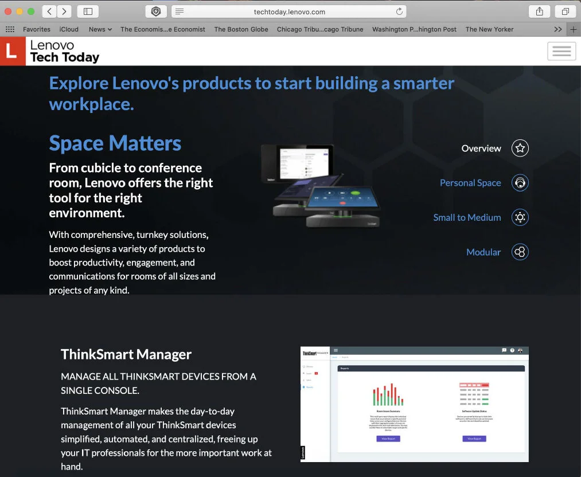Click left View Report button in screenshot
This screenshot has width=581, height=477.
388,439
